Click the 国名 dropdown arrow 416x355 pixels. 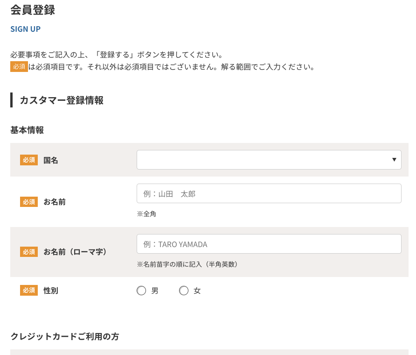395,160
